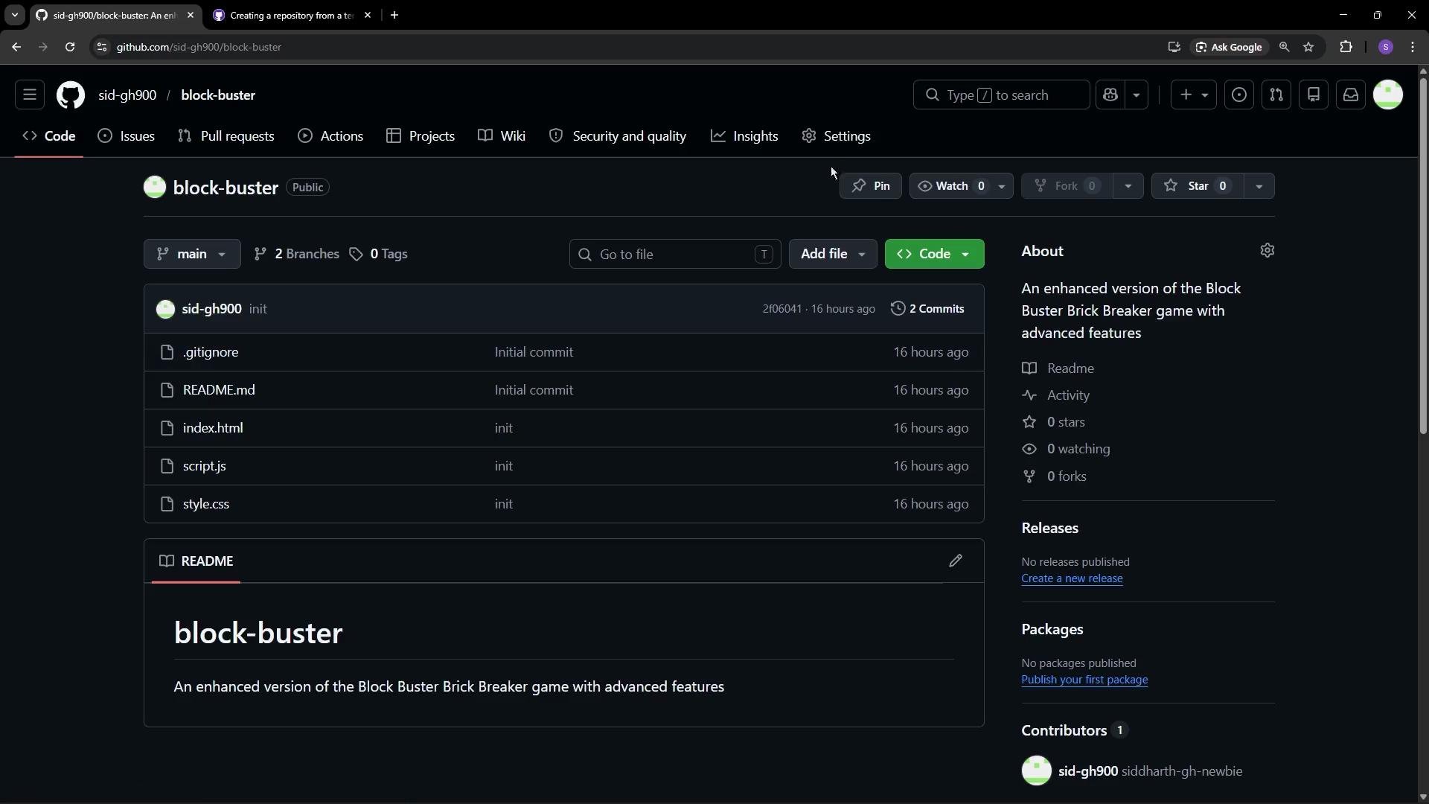This screenshot has height=804, width=1429.
Task: Open the sid-gh900 commit author link
Action: [x=211, y=309]
